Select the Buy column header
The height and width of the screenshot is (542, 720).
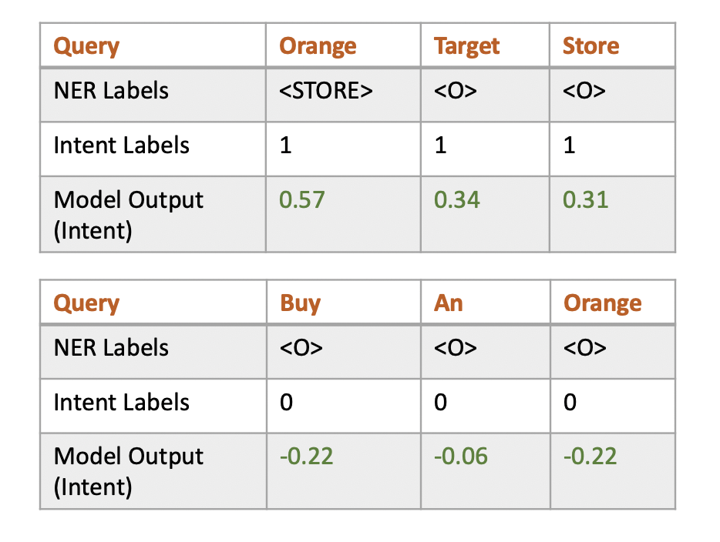[x=301, y=303]
